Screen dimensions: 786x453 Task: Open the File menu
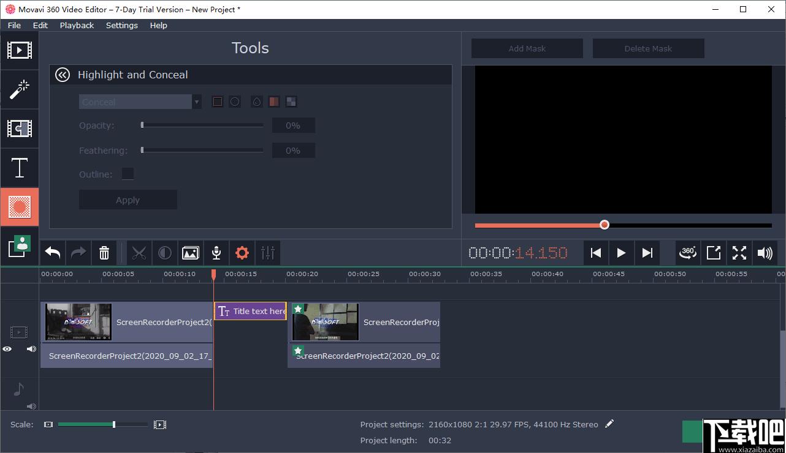point(14,25)
